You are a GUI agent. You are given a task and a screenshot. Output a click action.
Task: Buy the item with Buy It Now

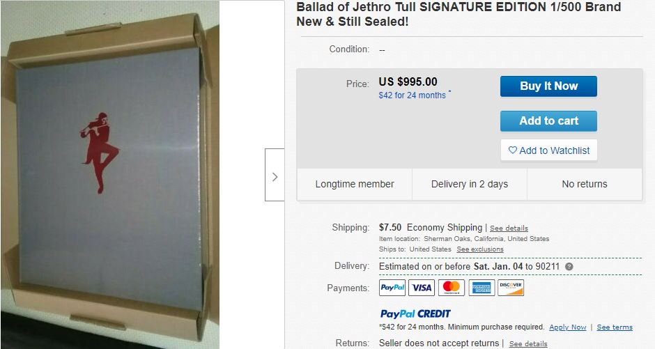[548, 86]
